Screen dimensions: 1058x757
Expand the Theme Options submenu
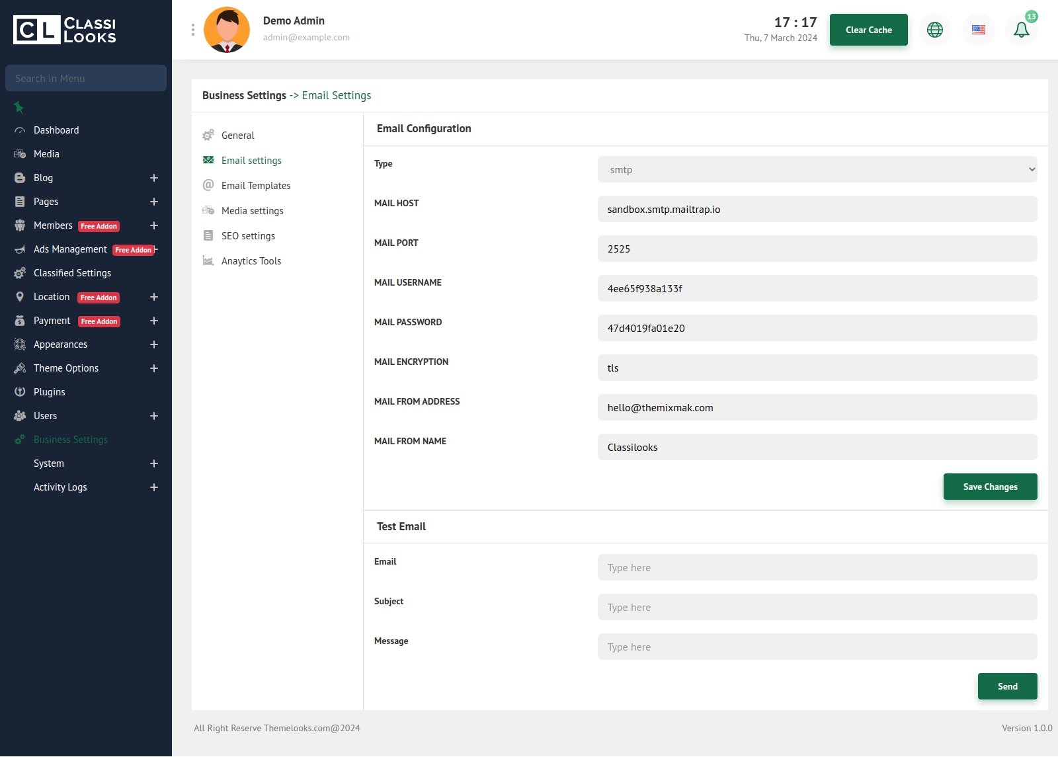[x=153, y=368]
